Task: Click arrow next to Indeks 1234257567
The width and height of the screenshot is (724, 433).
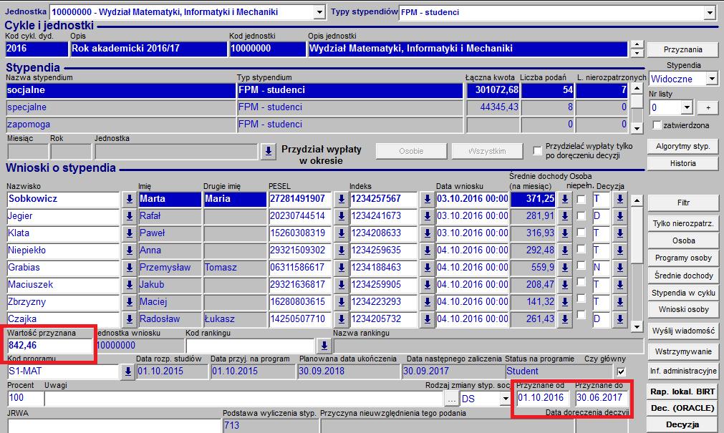Action: [x=427, y=199]
